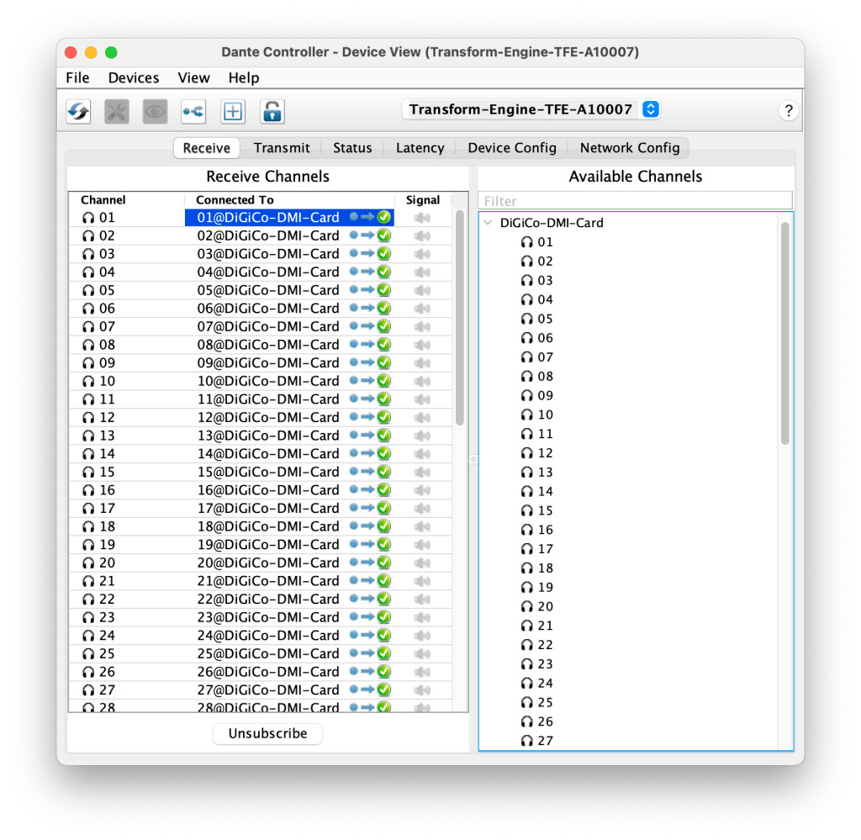The height and width of the screenshot is (840, 861).
Task: Open the Transform-Engine-TFE-A10007 device dropdown
Action: point(531,109)
